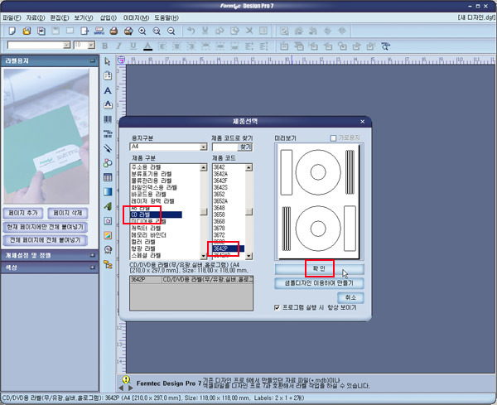
Task: Select the Text A tool
Action: click(x=108, y=90)
